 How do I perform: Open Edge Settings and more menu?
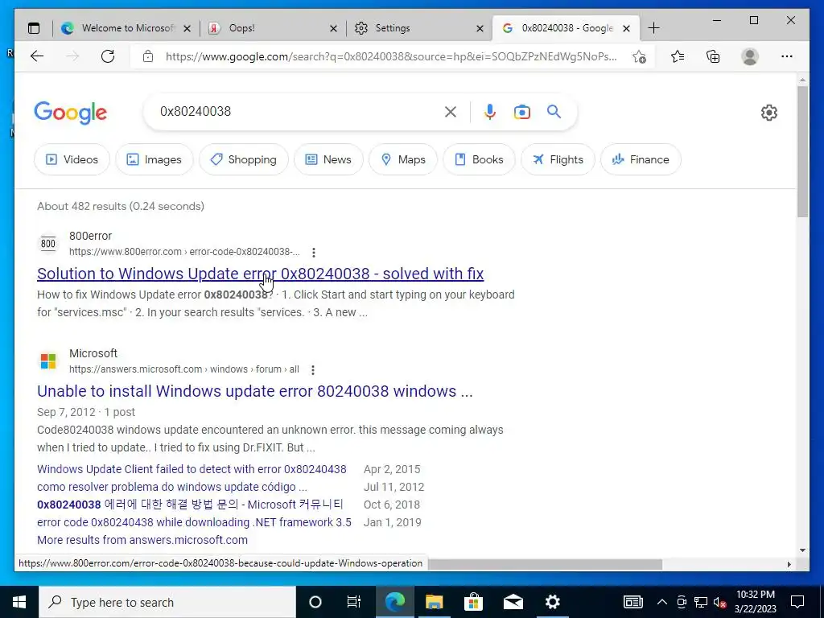pos(787,56)
